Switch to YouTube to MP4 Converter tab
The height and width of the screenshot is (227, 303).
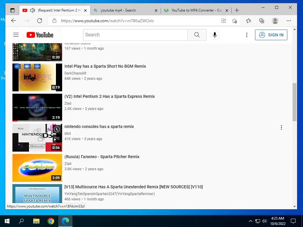196,10
